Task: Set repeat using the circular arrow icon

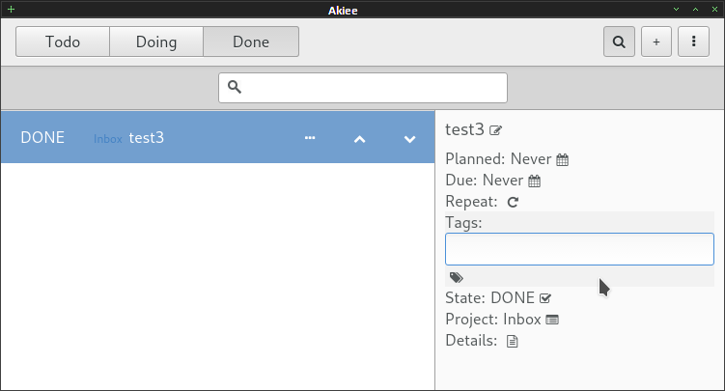Action: point(513,202)
